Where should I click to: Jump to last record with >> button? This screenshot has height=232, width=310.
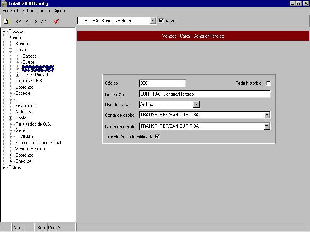click(44, 21)
